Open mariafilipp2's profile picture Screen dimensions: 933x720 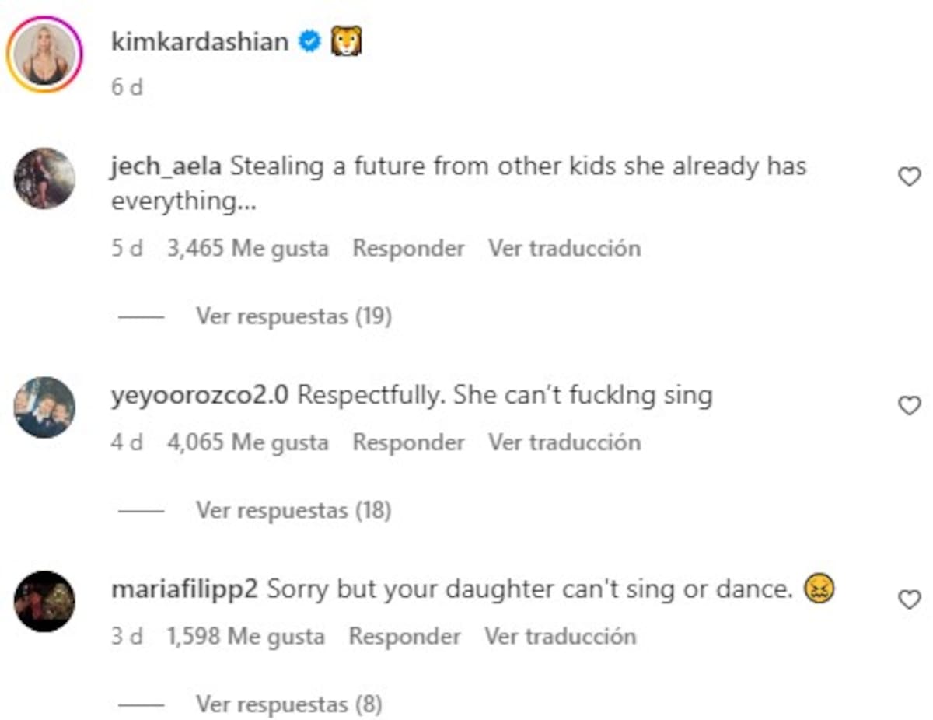(x=44, y=599)
